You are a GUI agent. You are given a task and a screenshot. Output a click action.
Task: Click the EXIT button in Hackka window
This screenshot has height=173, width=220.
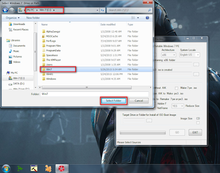(195, 132)
